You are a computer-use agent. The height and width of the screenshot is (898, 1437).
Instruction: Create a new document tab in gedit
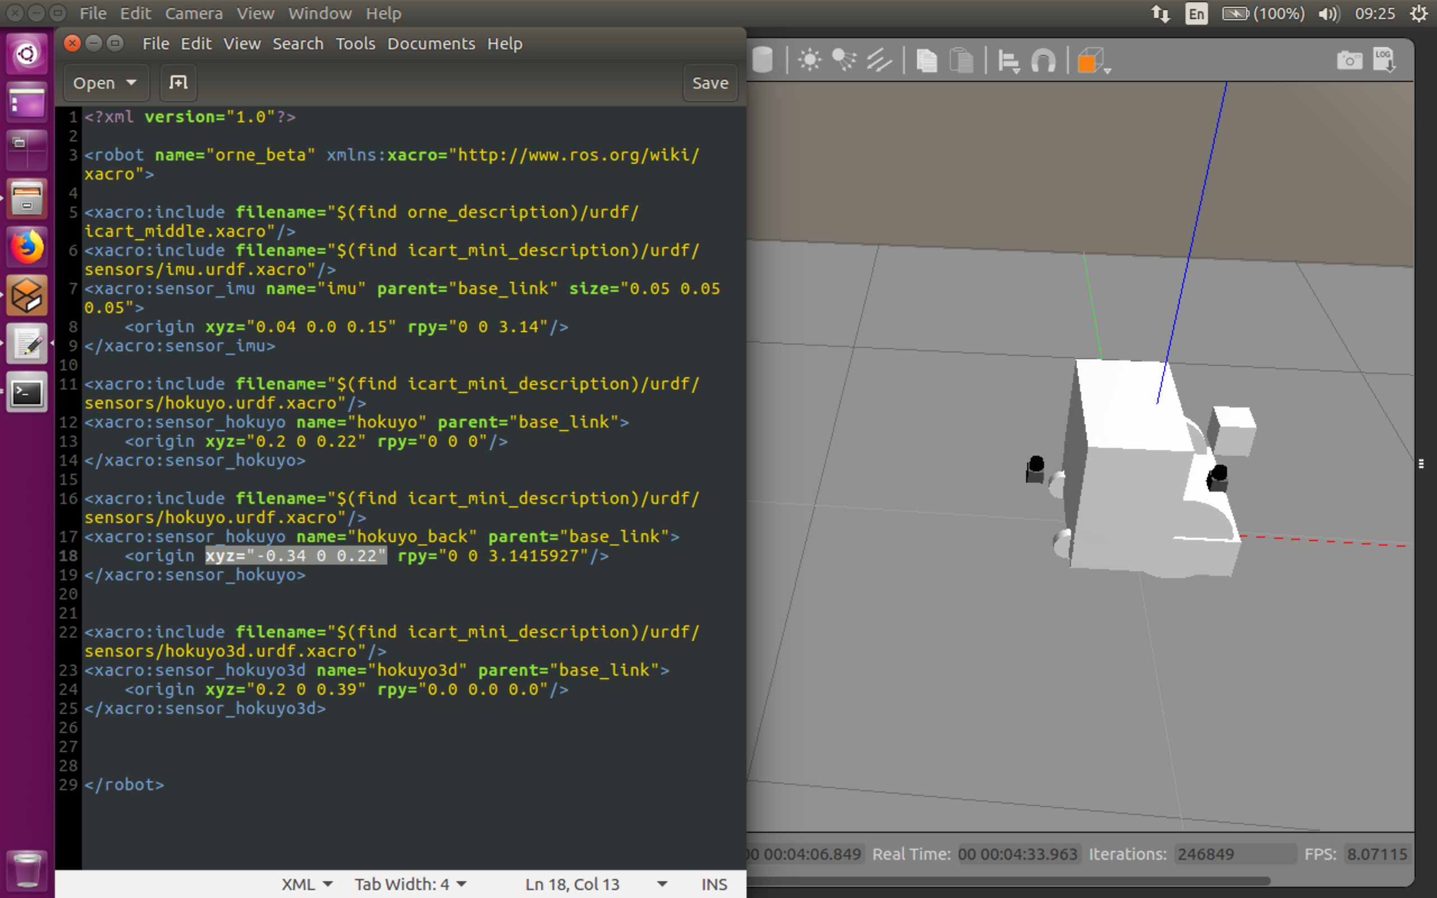pos(177,83)
